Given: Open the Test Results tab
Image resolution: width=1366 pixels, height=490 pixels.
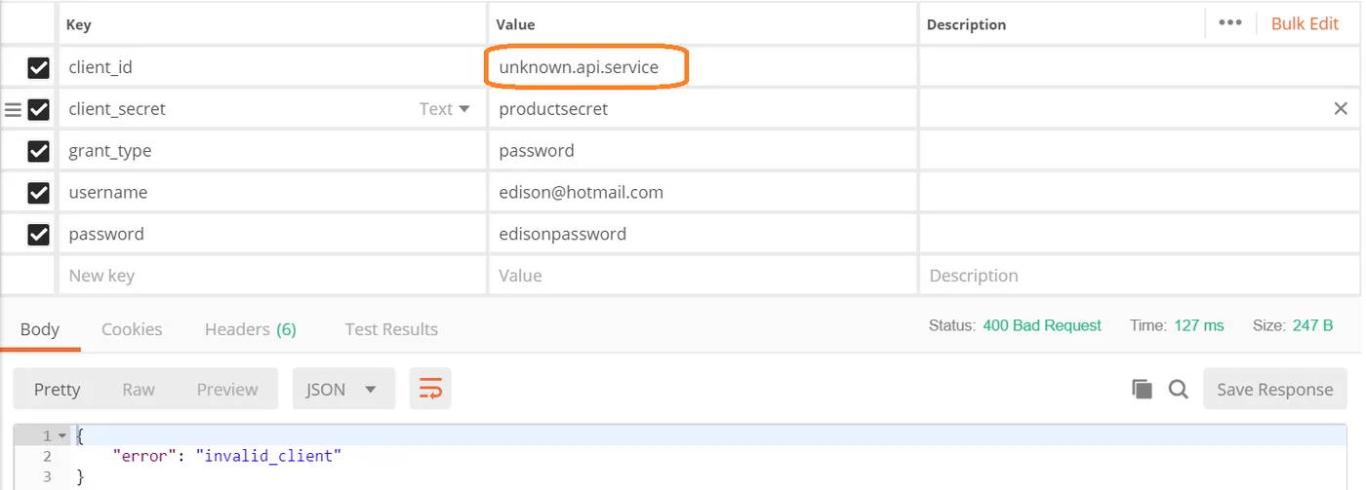Looking at the screenshot, I should point(391,329).
